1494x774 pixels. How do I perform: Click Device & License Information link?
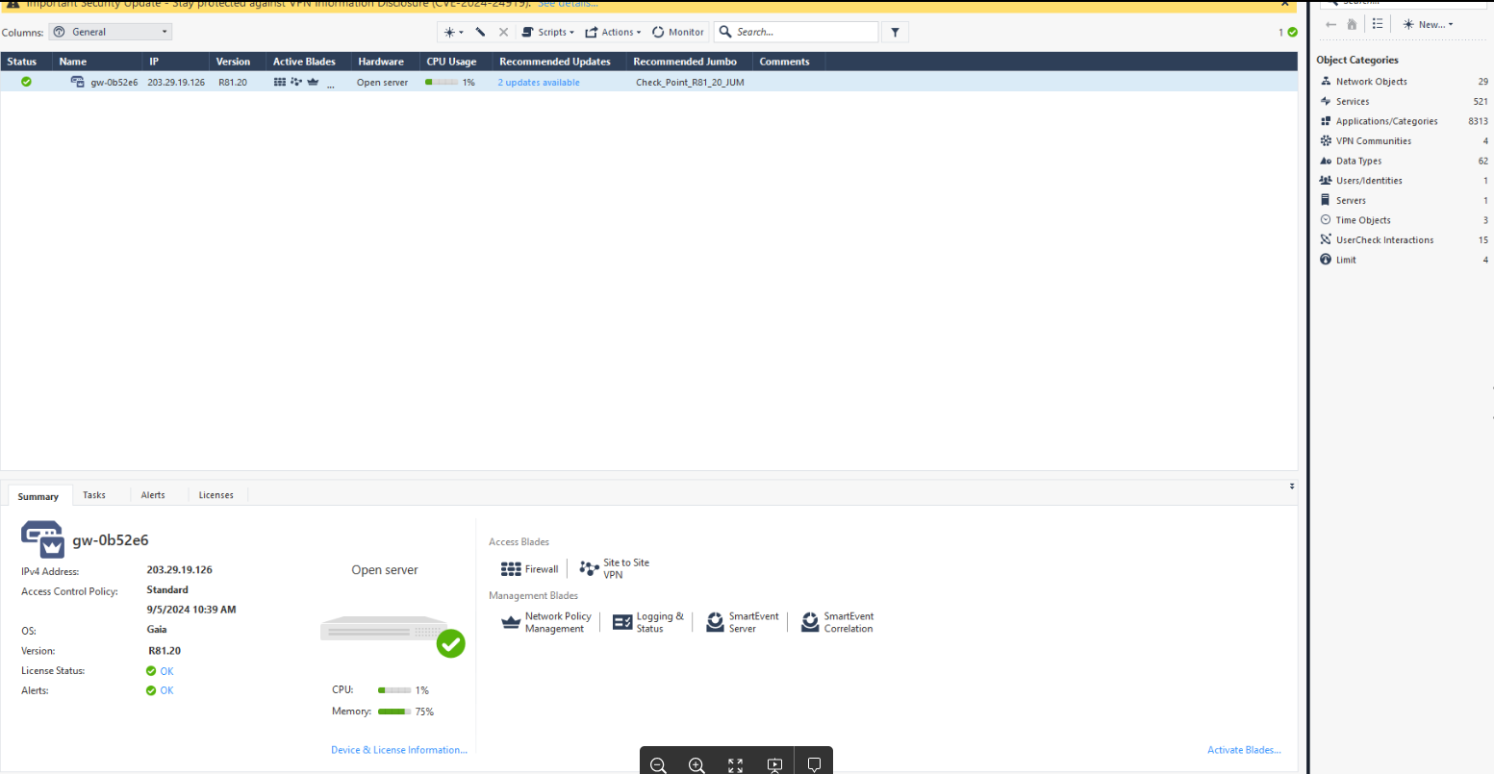(398, 750)
